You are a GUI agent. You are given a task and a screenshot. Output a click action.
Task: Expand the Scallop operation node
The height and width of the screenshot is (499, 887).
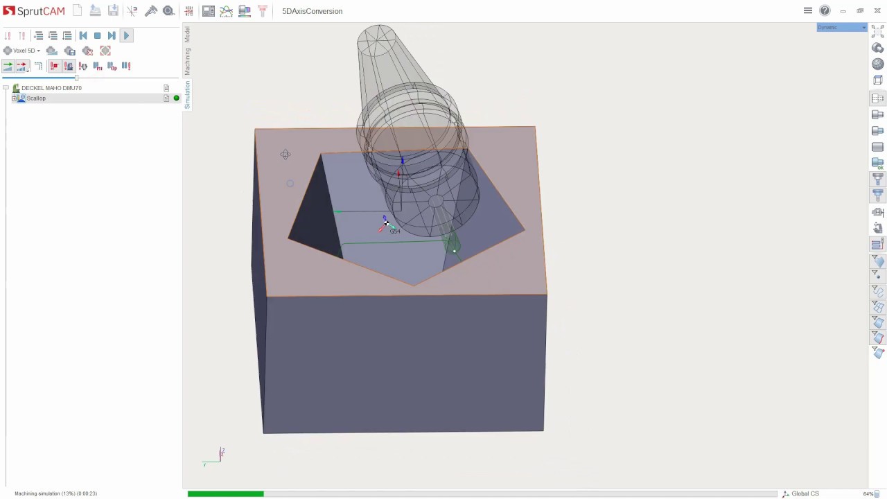pos(14,98)
